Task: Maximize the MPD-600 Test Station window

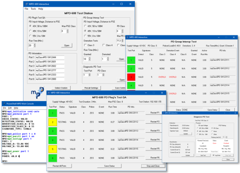Action: (121, 4)
